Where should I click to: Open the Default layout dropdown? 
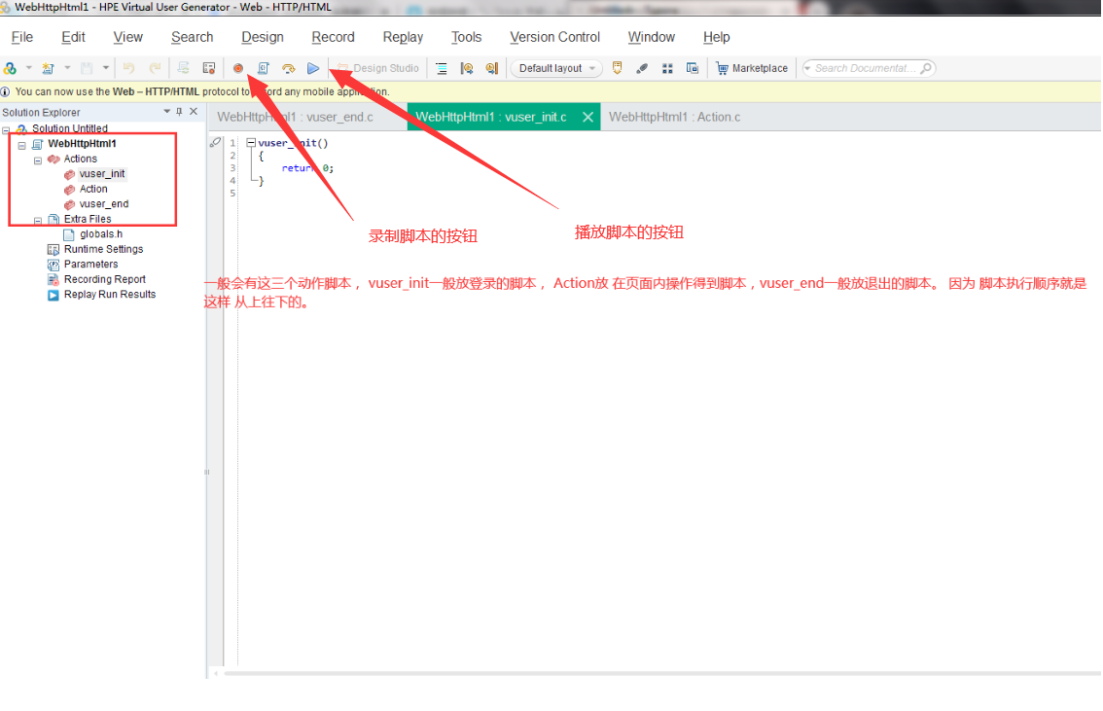point(554,68)
